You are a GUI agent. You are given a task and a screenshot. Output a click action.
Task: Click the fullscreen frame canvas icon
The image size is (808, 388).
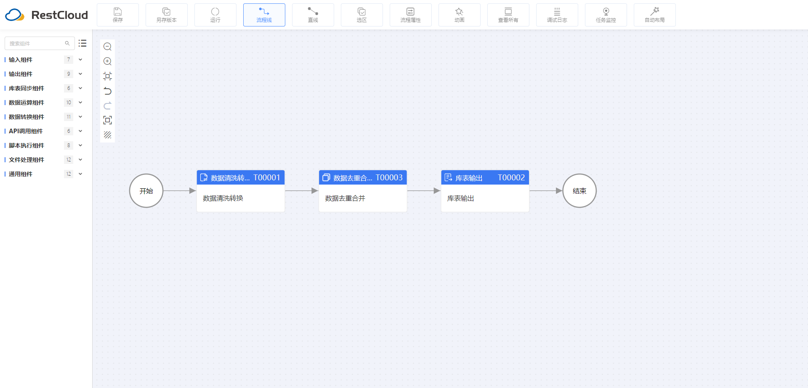click(108, 120)
